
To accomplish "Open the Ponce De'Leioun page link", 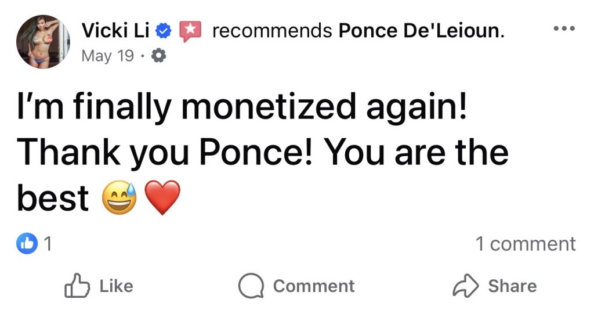I will point(421,31).
